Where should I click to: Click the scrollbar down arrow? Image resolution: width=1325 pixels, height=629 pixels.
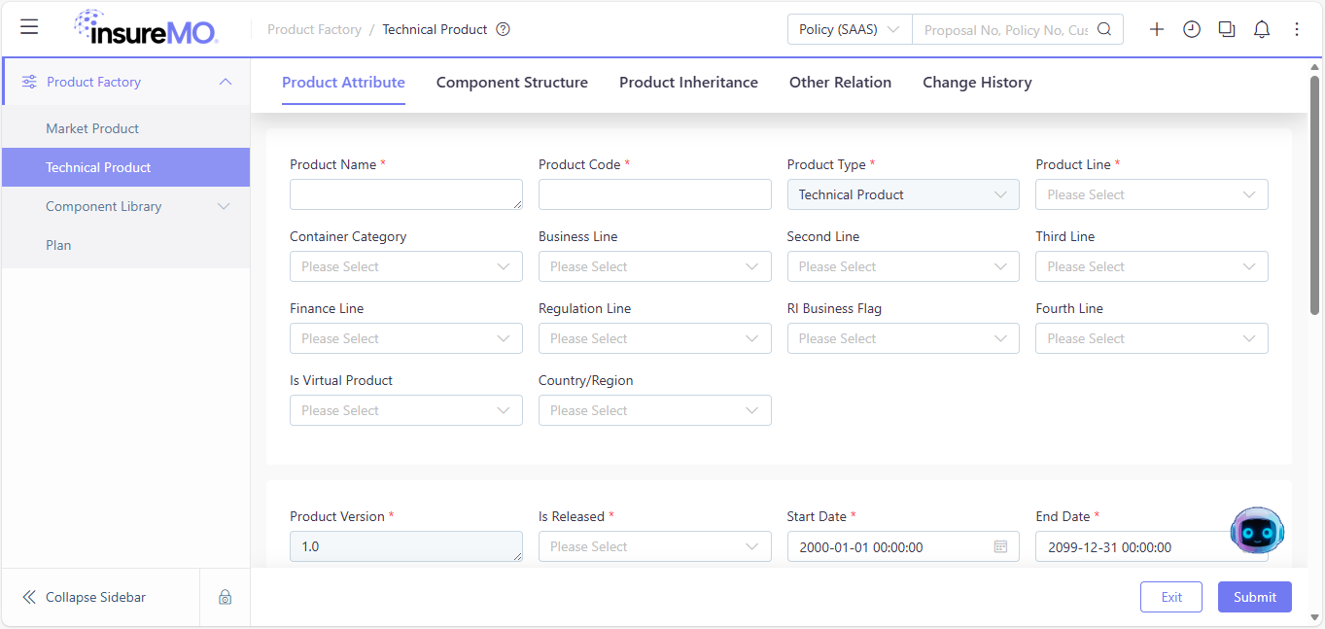pyautogui.click(x=1315, y=617)
